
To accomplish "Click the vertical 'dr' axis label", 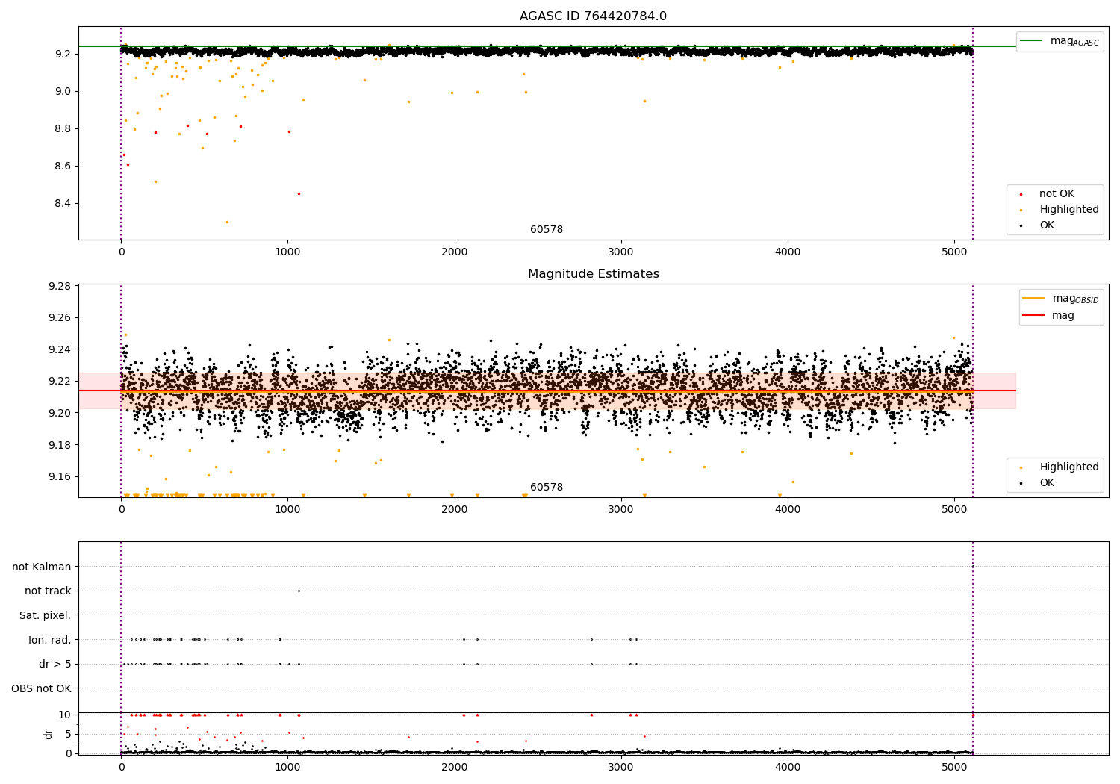I will pyautogui.click(x=49, y=734).
